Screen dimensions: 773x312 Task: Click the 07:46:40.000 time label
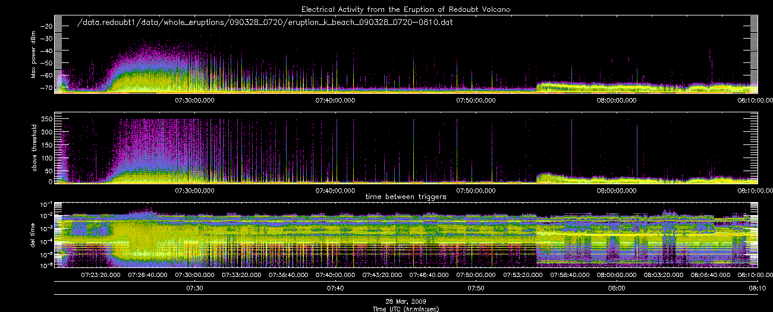coord(429,275)
